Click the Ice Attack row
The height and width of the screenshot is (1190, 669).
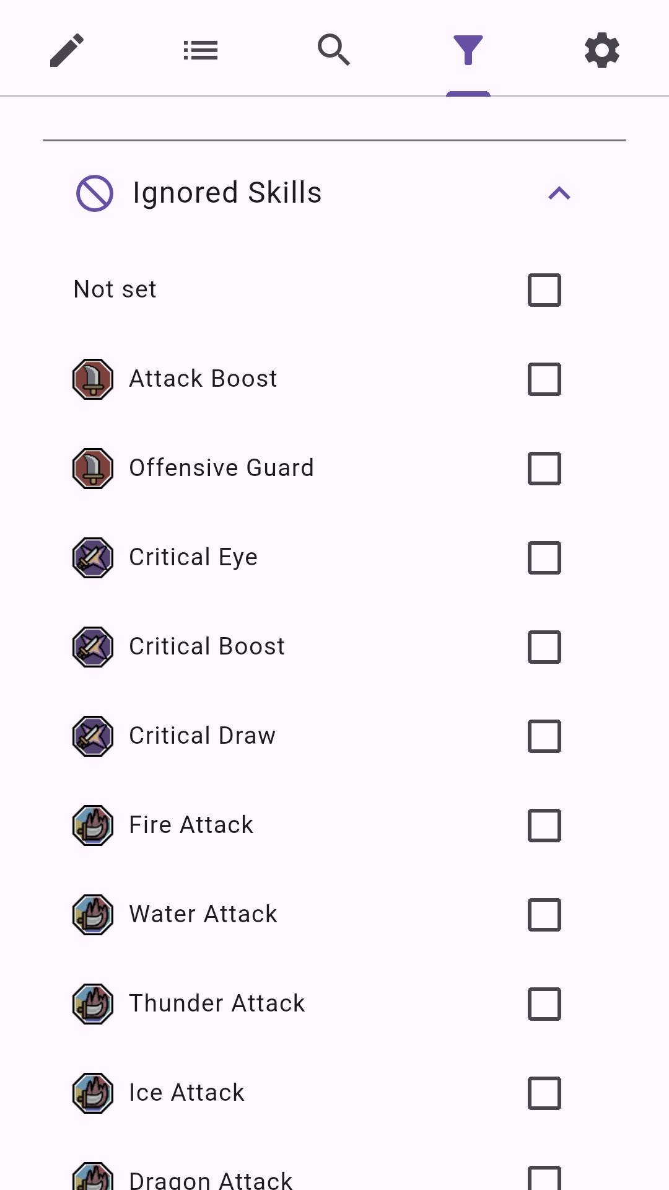pyautogui.click(x=186, y=1093)
